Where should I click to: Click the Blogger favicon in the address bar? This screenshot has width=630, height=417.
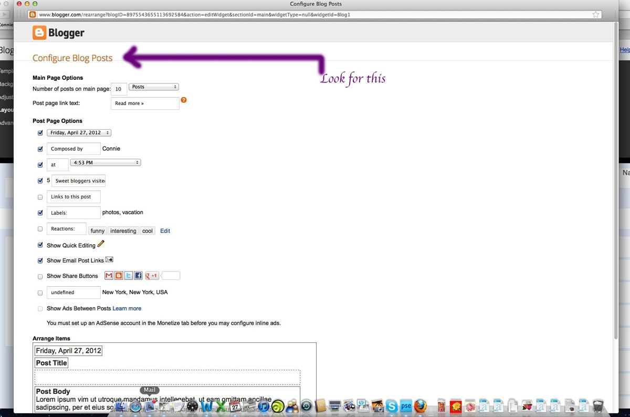pyautogui.click(x=33, y=14)
